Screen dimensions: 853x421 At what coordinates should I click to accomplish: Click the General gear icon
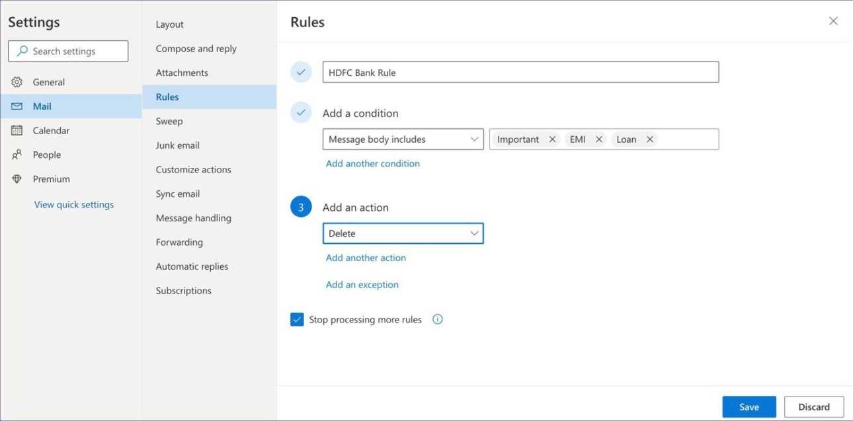(17, 82)
